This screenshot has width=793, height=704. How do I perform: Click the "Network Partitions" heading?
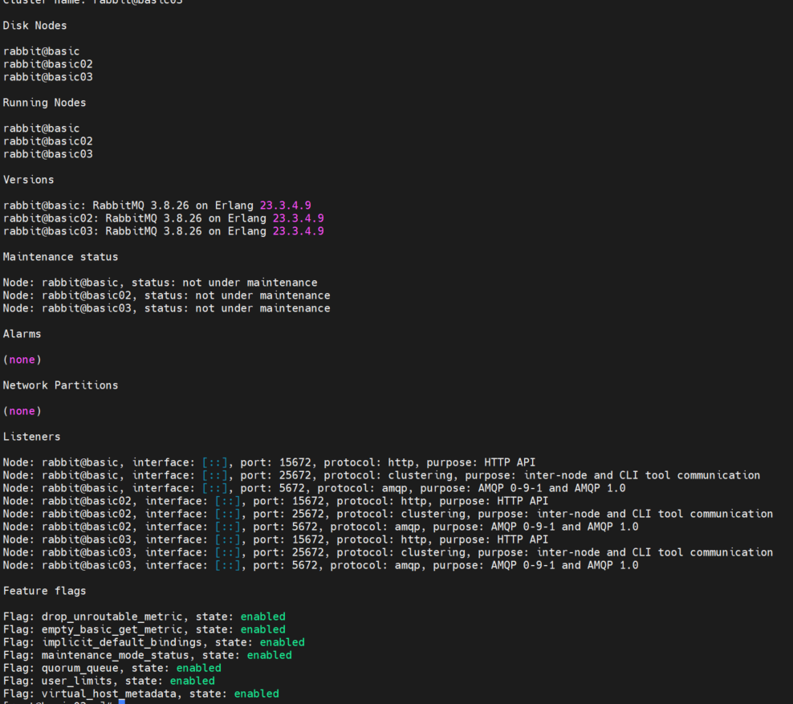(60, 385)
